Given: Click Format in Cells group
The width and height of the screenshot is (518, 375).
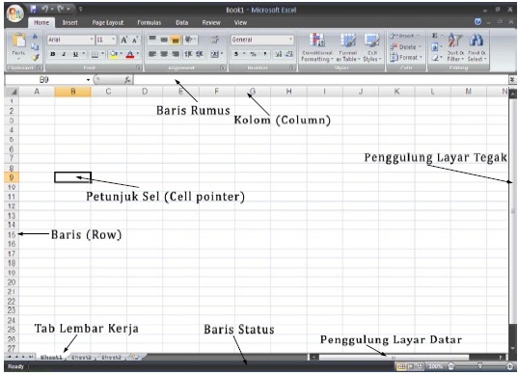Looking at the screenshot, I should [x=406, y=58].
